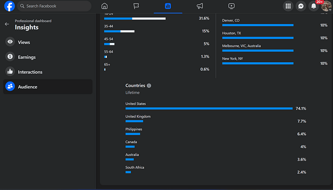Image resolution: width=333 pixels, height=190 pixels.
Task: Open the Video play icon
Action: [231, 6]
